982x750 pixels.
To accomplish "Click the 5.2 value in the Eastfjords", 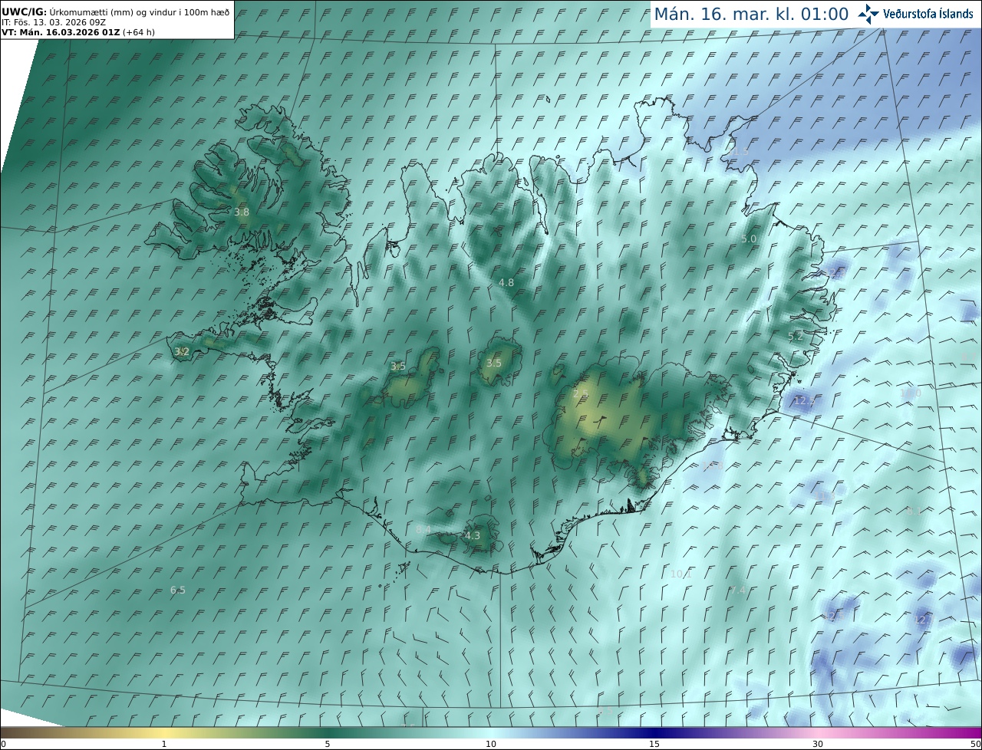I will point(796,336).
